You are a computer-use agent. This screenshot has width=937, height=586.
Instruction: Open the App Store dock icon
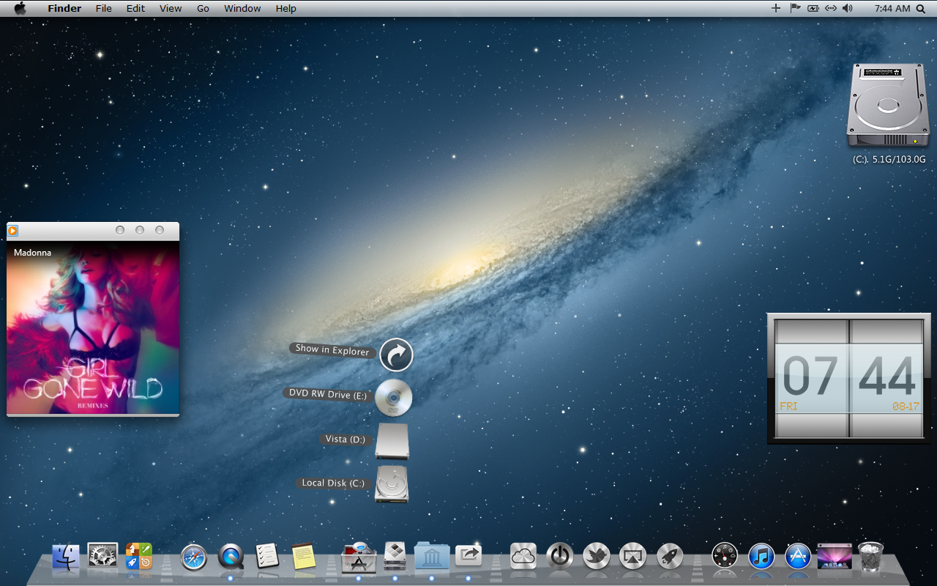[798, 556]
